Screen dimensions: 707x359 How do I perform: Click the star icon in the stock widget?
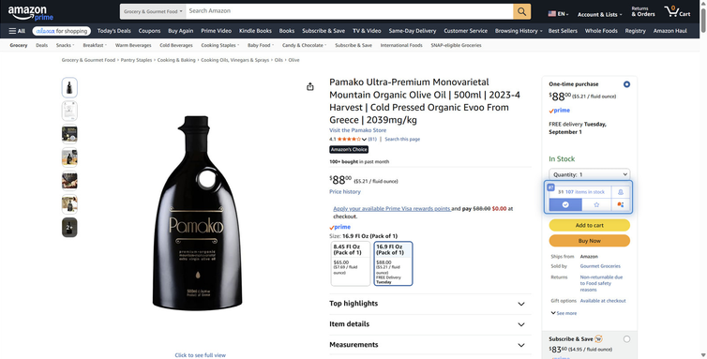[596, 204]
